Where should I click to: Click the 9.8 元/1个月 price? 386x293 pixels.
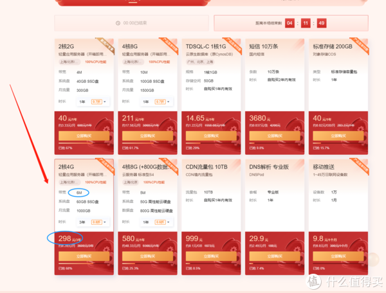325,238
